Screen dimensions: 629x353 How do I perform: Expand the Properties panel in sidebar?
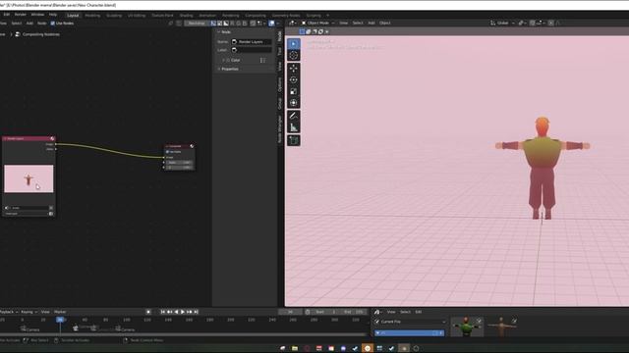pos(227,69)
